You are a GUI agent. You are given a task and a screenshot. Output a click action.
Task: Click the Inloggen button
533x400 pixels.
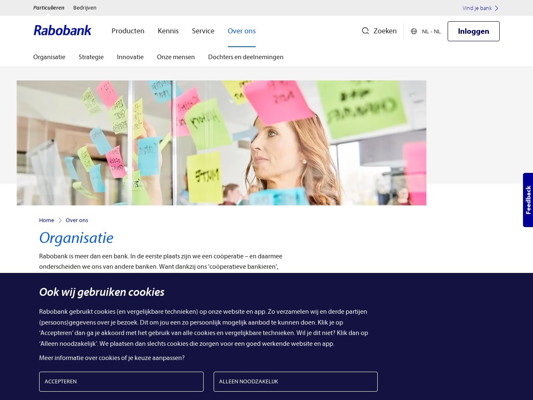[473, 31]
